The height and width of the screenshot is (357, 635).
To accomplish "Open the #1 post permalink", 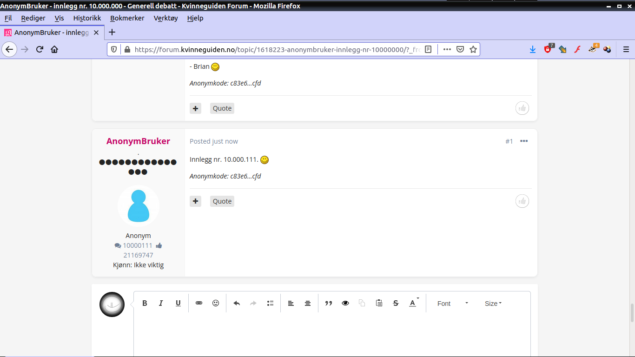I will 509,141.
